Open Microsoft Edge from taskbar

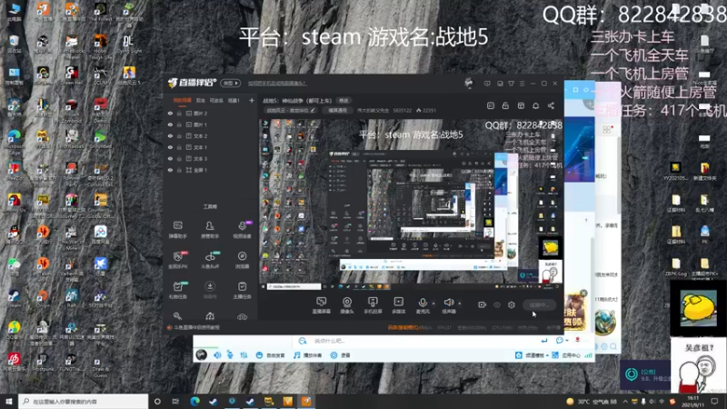[x=194, y=402]
